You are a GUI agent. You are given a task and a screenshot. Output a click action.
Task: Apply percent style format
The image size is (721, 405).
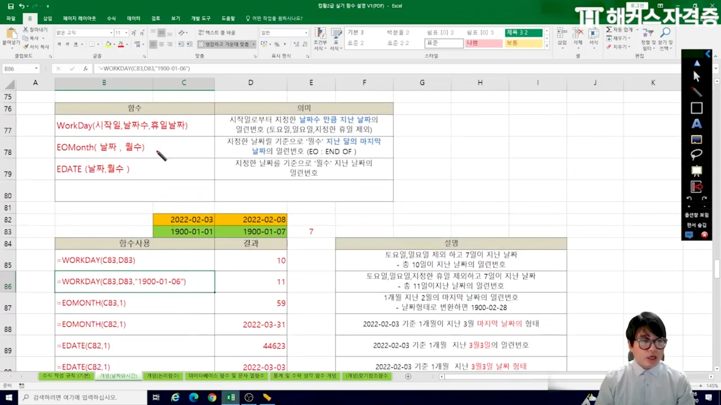pos(277,44)
